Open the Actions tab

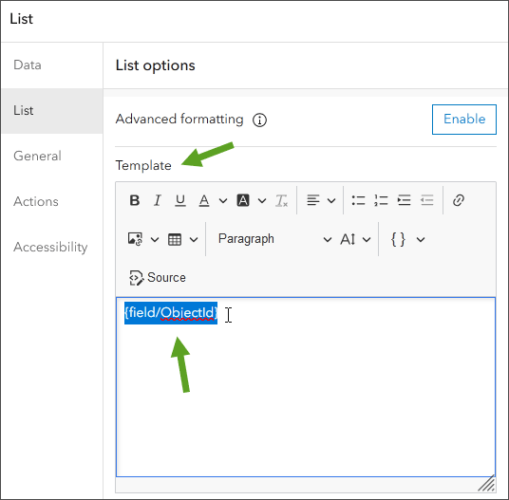click(52, 201)
